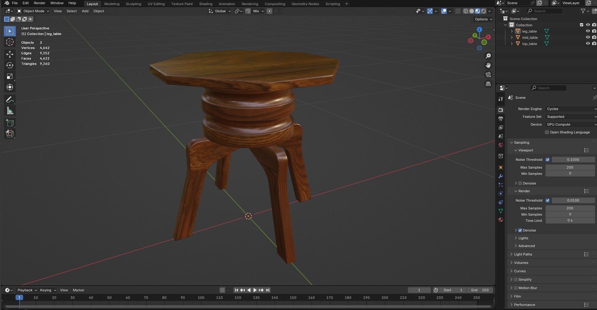This screenshot has width=597, height=310.
Task: Select the Add Cube tool
Action: pyautogui.click(x=10, y=123)
